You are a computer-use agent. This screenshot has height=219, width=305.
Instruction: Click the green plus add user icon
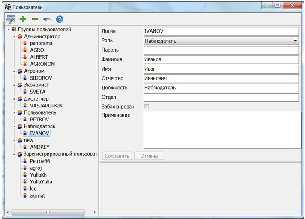[x=23, y=19]
